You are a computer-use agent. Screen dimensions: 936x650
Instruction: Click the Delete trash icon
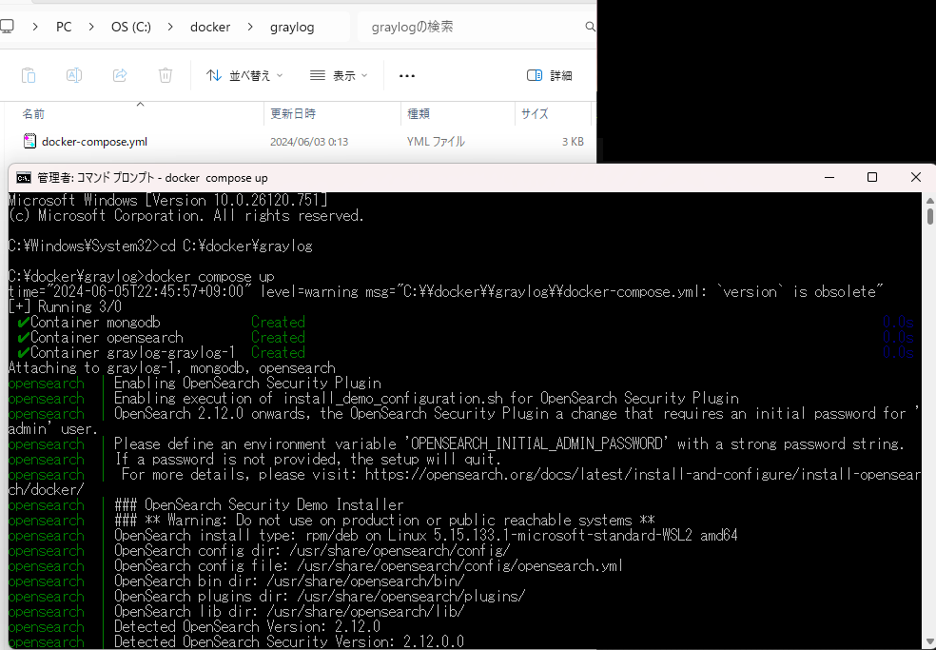[166, 75]
